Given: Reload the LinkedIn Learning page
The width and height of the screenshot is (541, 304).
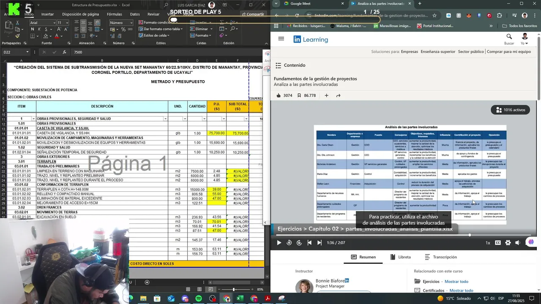Looking at the screenshot, I should click(297, 16).
